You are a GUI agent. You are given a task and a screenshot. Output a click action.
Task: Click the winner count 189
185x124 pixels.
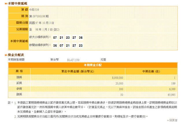click(173, 84)
